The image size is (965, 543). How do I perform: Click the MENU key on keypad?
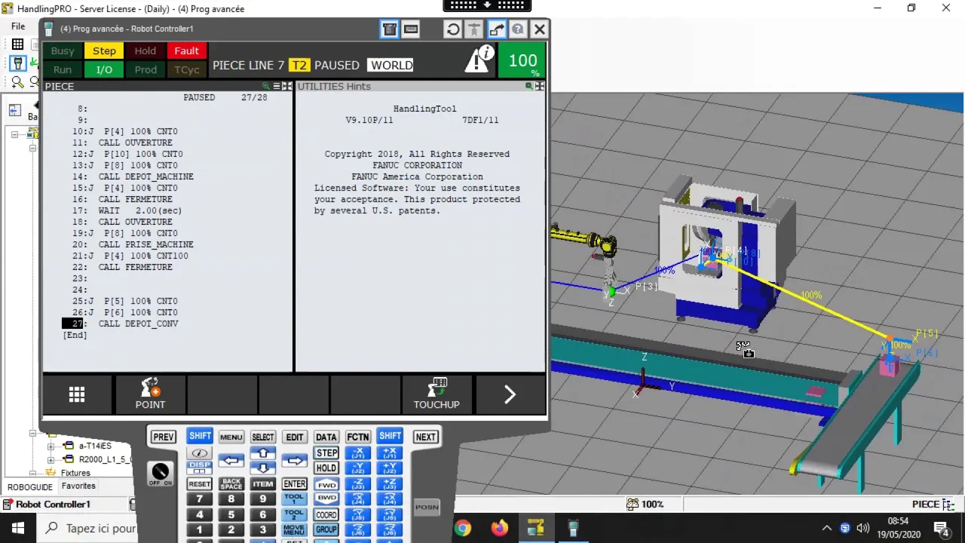pyautogui.click(x=231, y=437)
